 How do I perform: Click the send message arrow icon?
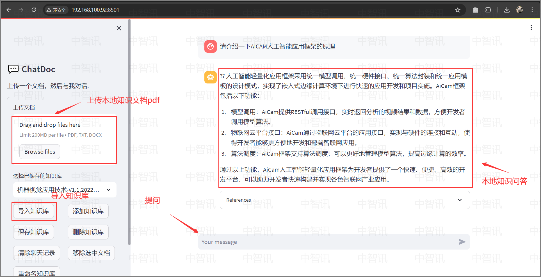tap(462, 242)
